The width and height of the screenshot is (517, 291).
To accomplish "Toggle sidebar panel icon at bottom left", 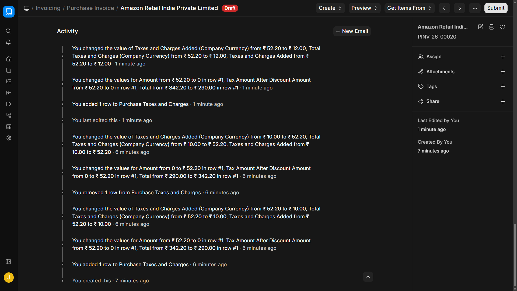I will [8, 262].
